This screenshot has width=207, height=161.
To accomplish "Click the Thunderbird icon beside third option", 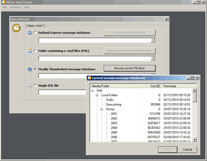I will 30,69.
